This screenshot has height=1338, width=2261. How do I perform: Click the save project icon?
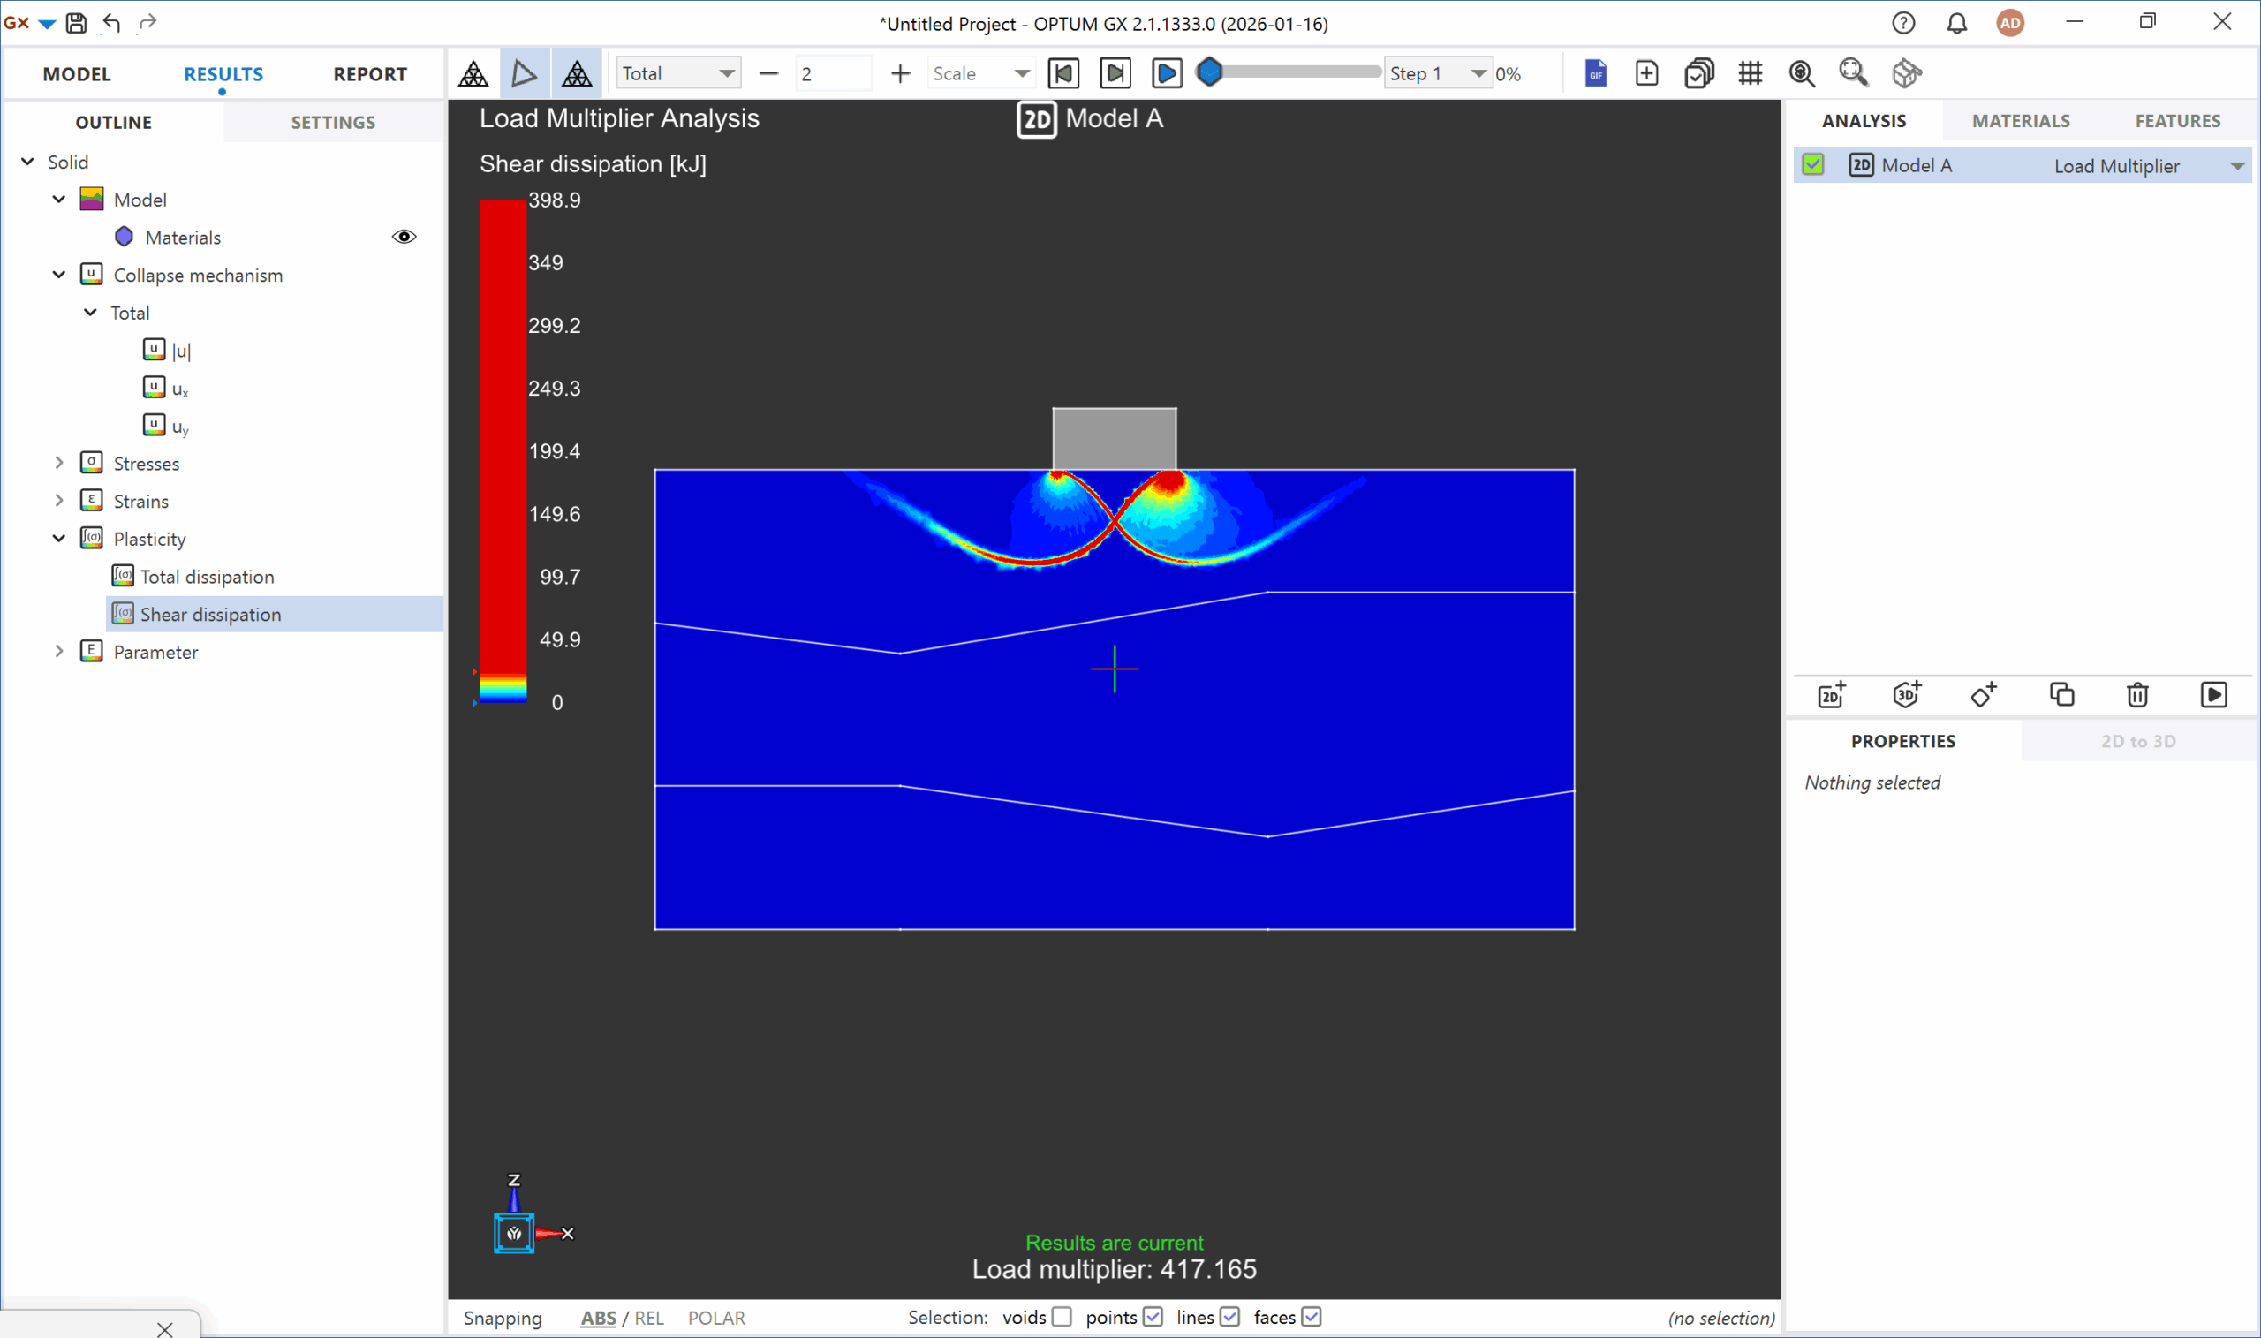[x=77, y=23]
